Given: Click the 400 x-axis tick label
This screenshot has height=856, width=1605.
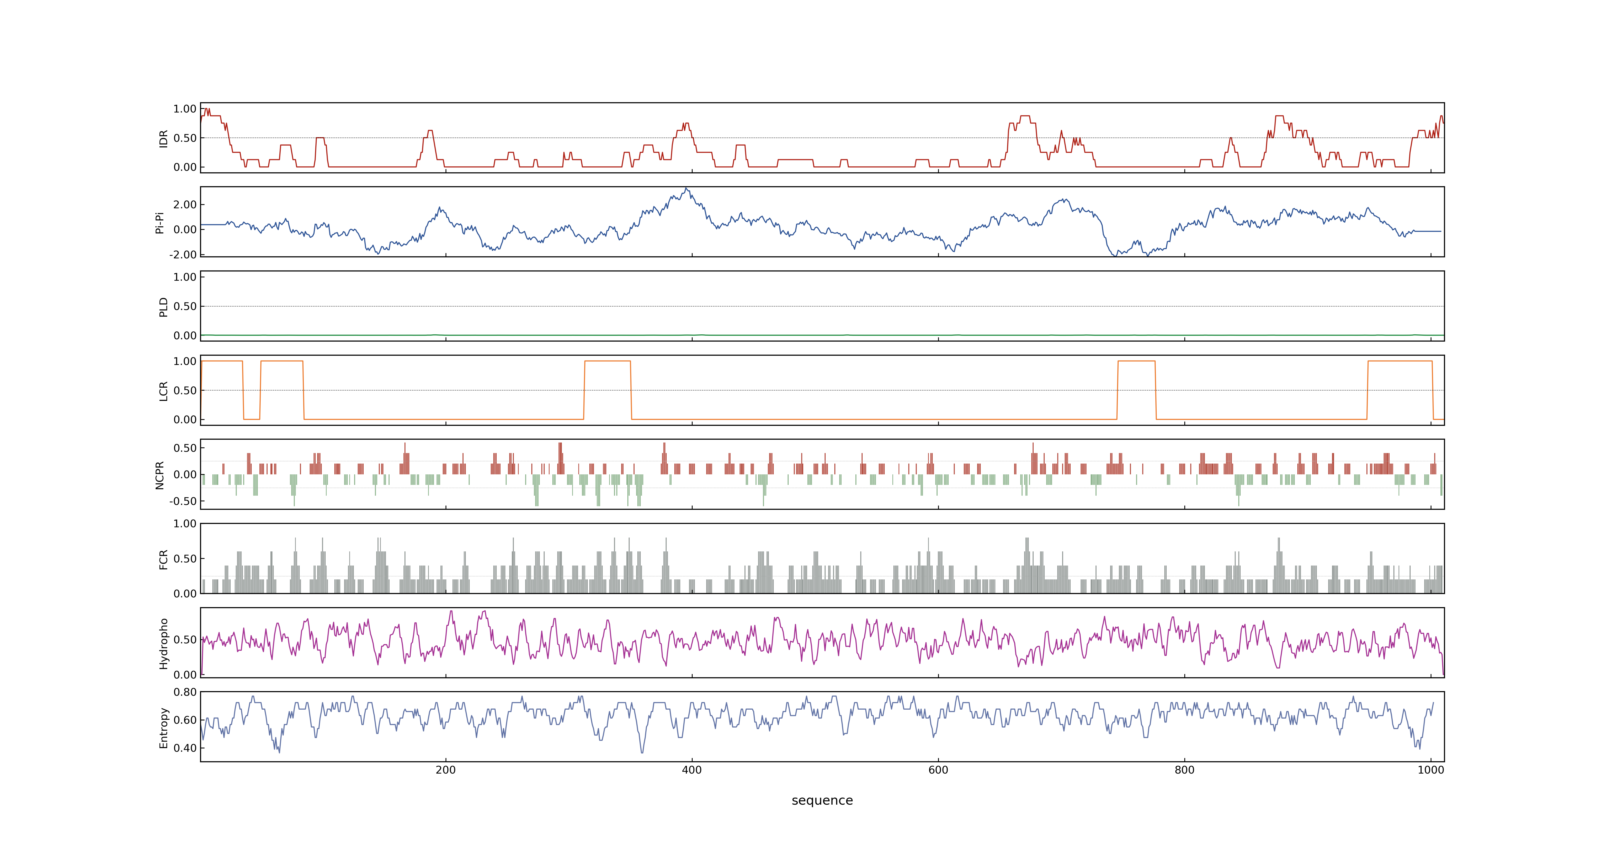Looking at the screenshot, I should click(692, 770).
